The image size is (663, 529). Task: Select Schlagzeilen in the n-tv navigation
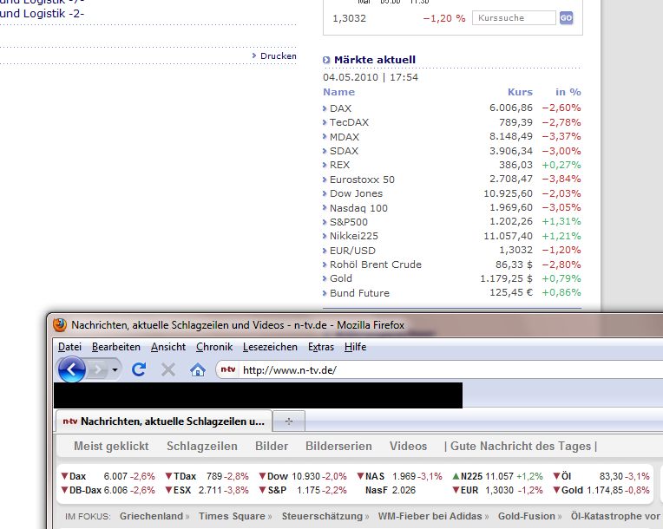pos(202,446)
